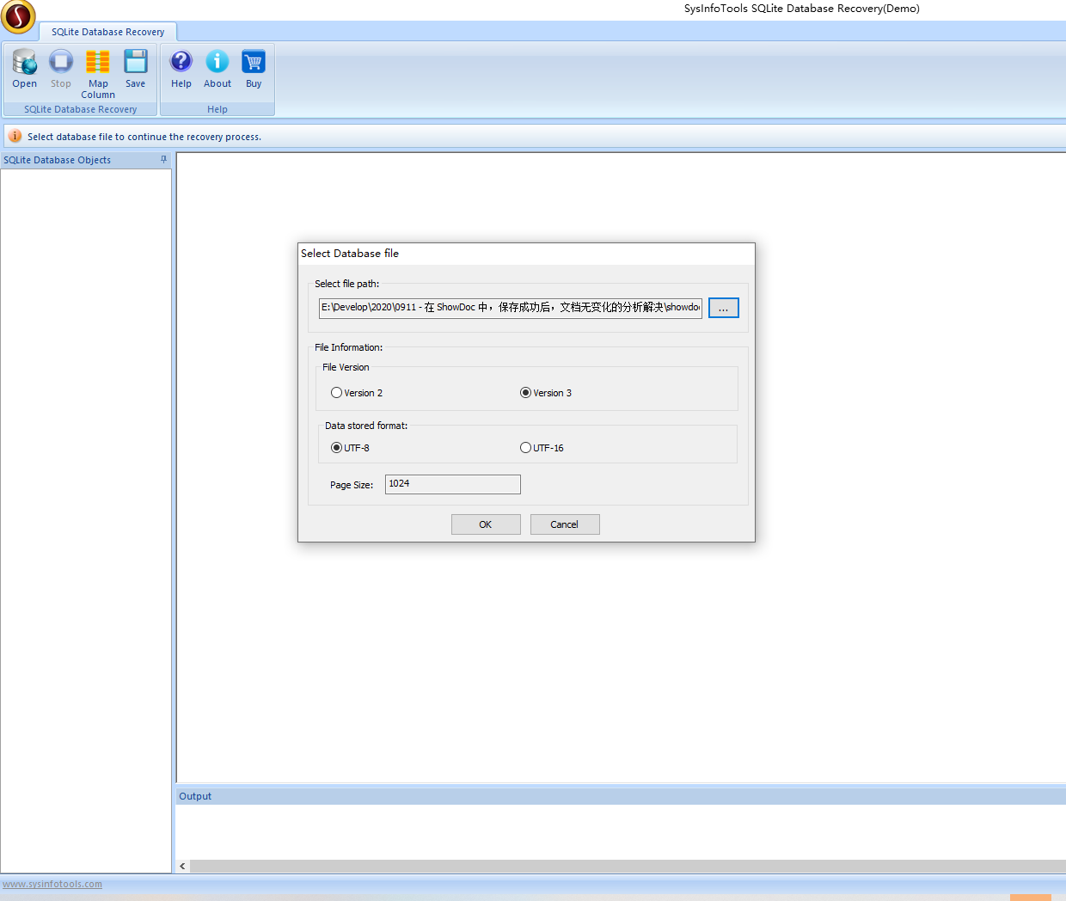Open a database file with Open icon
The image size is (1066, 901).
(24, 69)
